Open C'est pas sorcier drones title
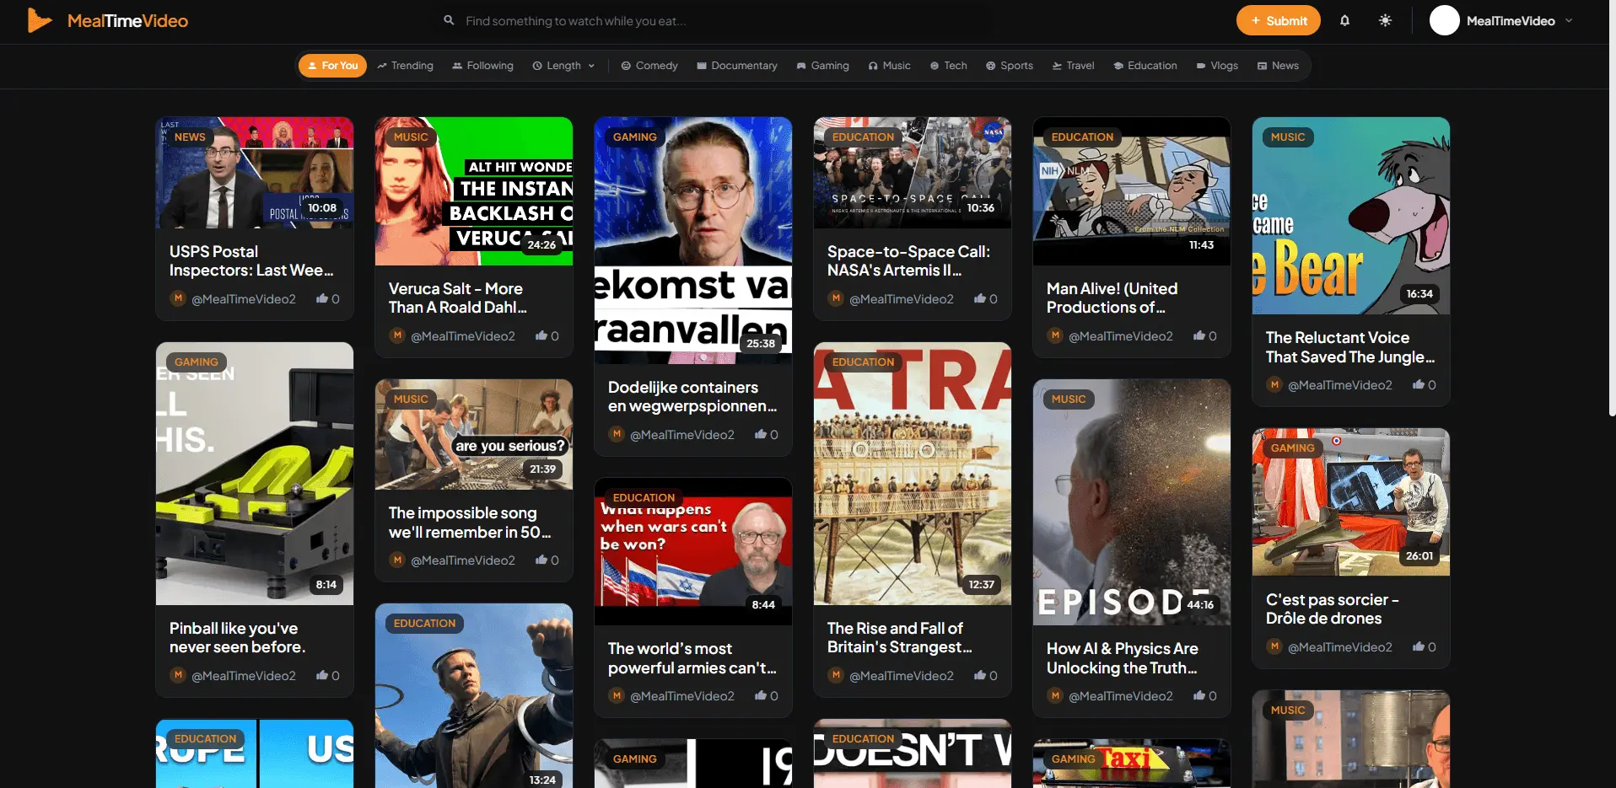This screenshot has width=1616, height=788. pos(1333,609)
